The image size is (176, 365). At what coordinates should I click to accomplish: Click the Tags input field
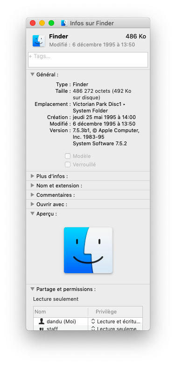(x=88, y=60)
